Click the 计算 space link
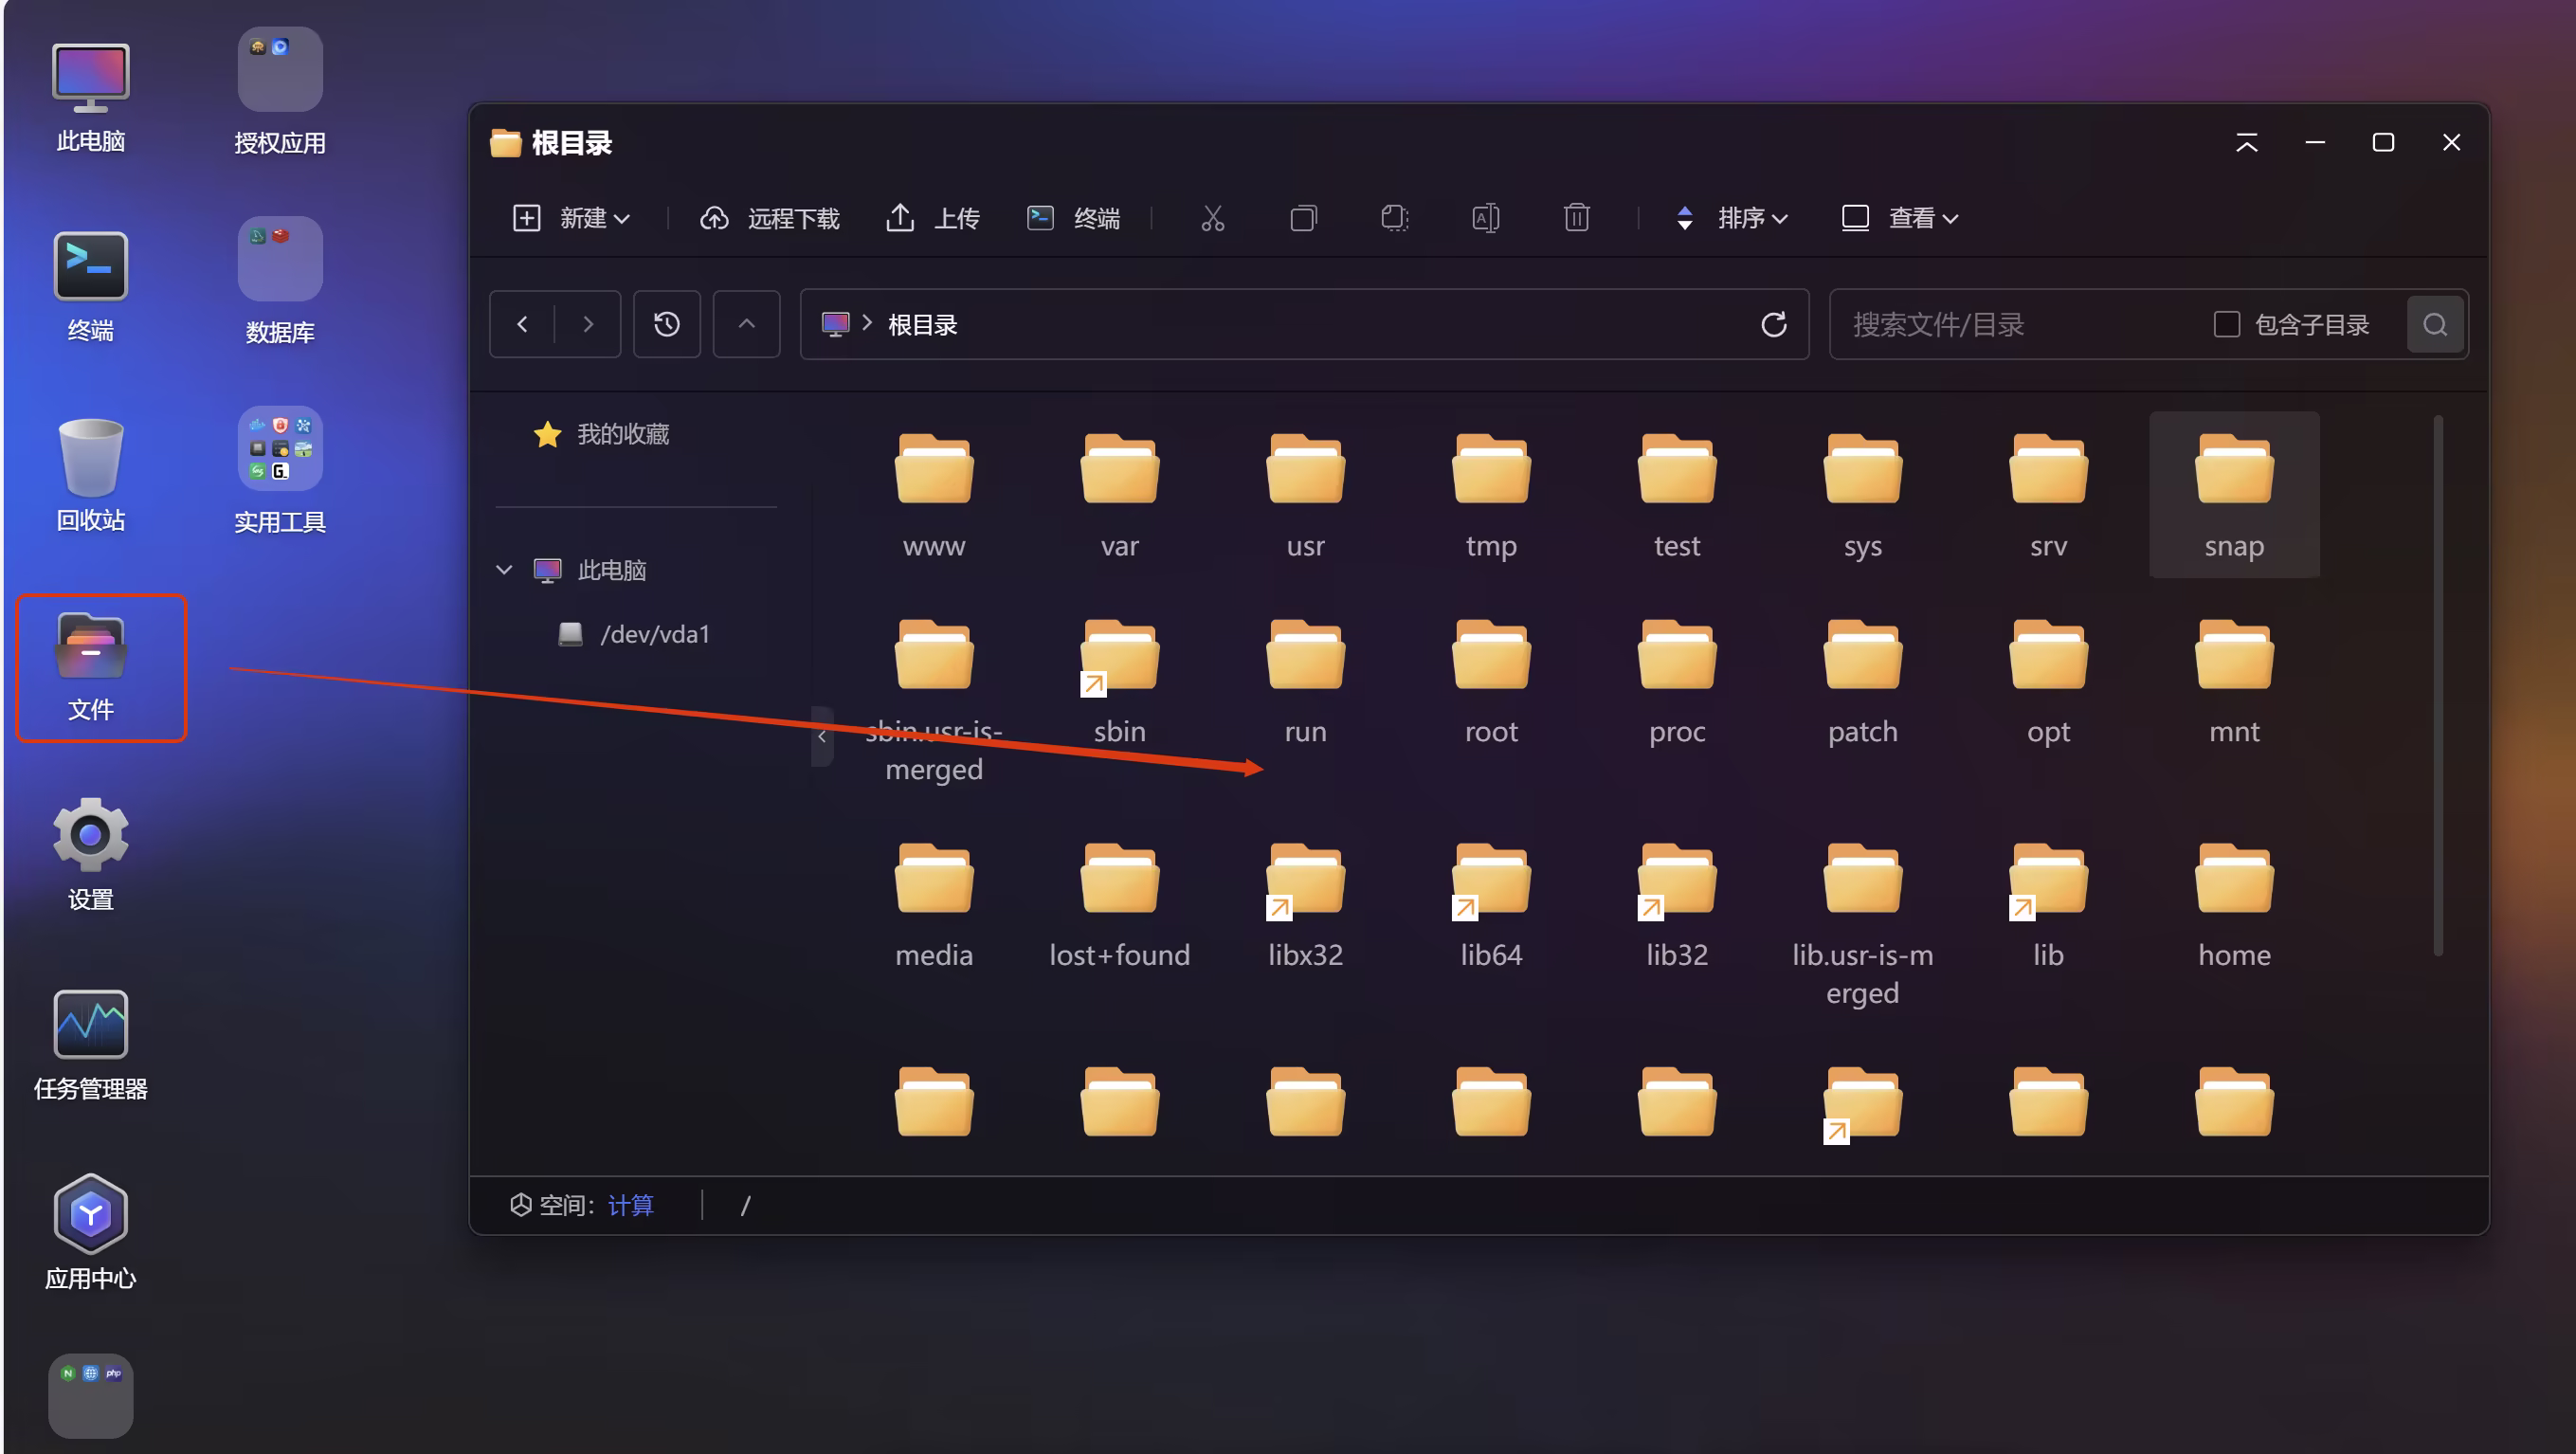Screen dimensions: 2576x1454 point(630,1205)
